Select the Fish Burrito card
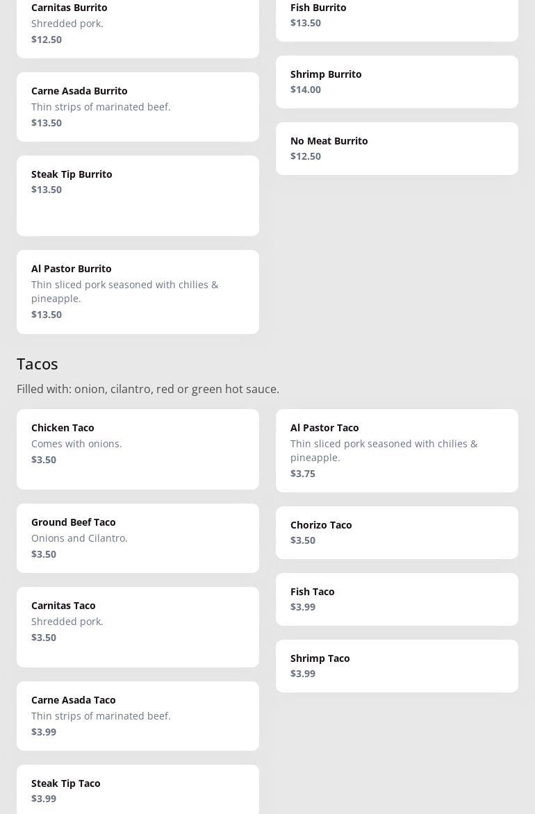The height and width of the screenshot is (814, 535). click(396, 16)
